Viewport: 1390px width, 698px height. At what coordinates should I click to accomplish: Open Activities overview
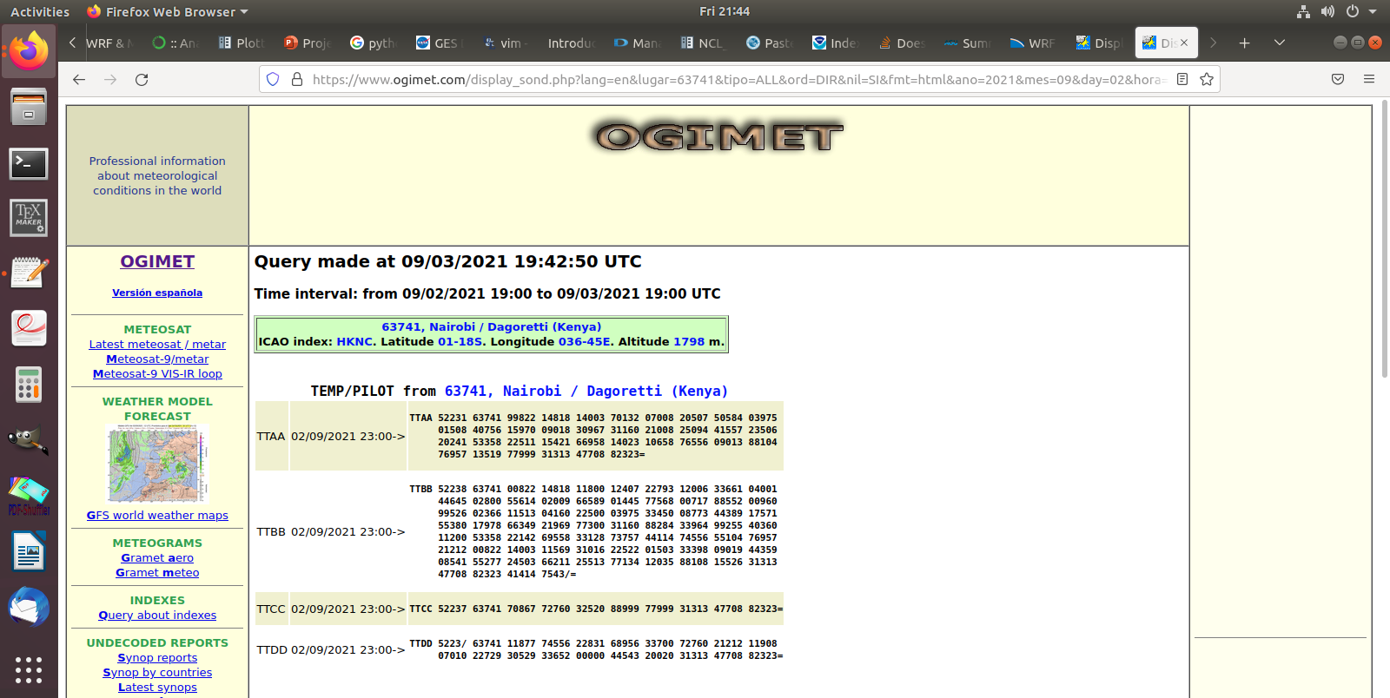point(40,11)
